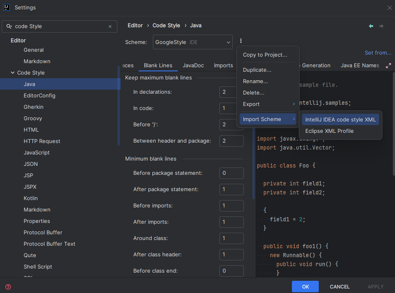The width and height of the screenshot is (395, 293).
Task: Navigate back with the left arrow icon
Action: (x=371, y=26)
